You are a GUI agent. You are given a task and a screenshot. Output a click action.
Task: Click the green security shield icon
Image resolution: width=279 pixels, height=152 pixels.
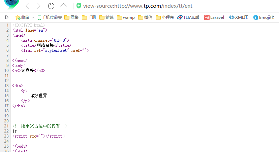pyautogui.click(x=79, y=6)
